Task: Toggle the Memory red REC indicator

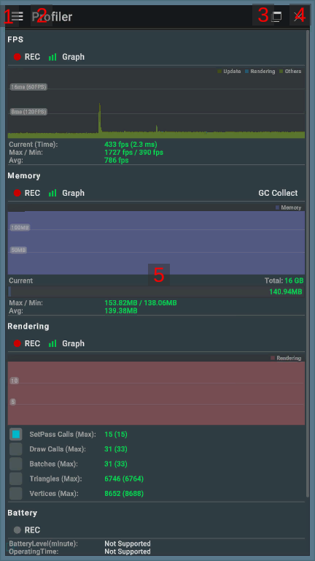Action: [x=17, y=193]
